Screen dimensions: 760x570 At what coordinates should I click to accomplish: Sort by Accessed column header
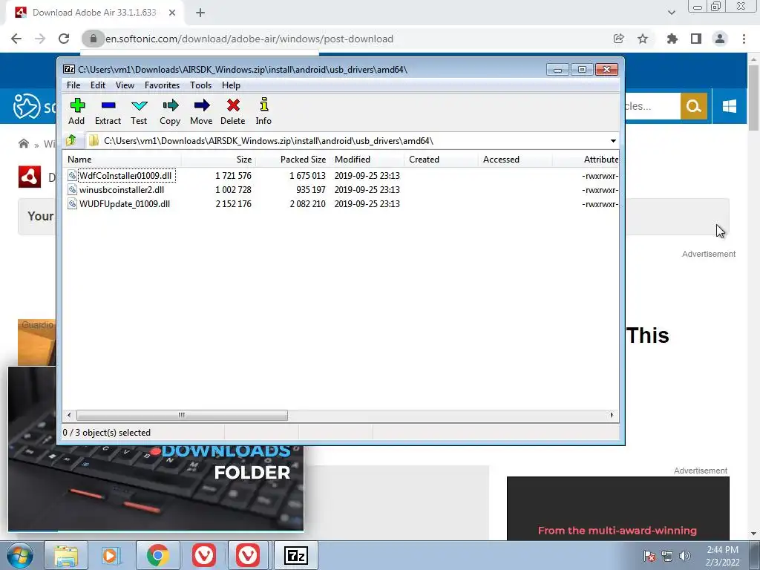[515, 160]
